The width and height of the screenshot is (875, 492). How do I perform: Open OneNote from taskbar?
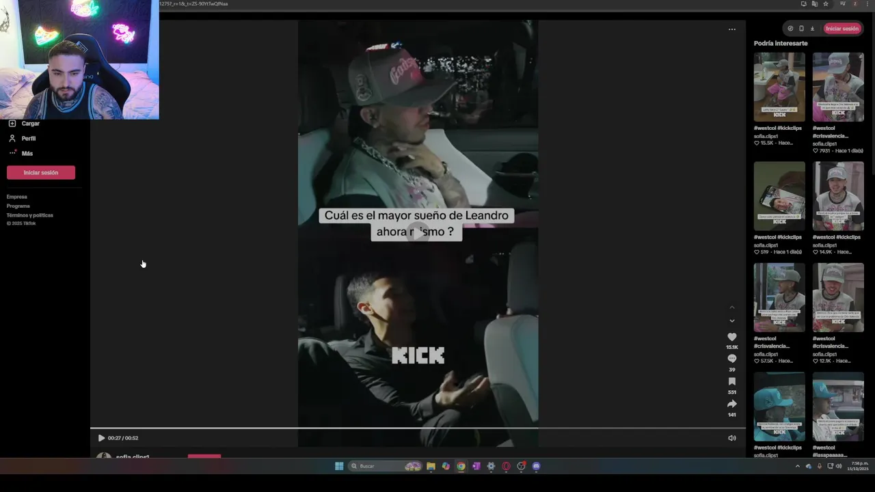(476, 466)
